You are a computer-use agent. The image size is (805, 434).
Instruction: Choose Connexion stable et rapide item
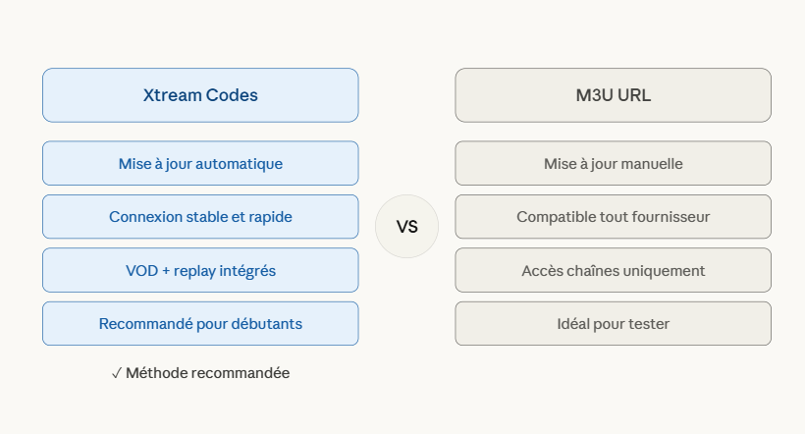200,217
